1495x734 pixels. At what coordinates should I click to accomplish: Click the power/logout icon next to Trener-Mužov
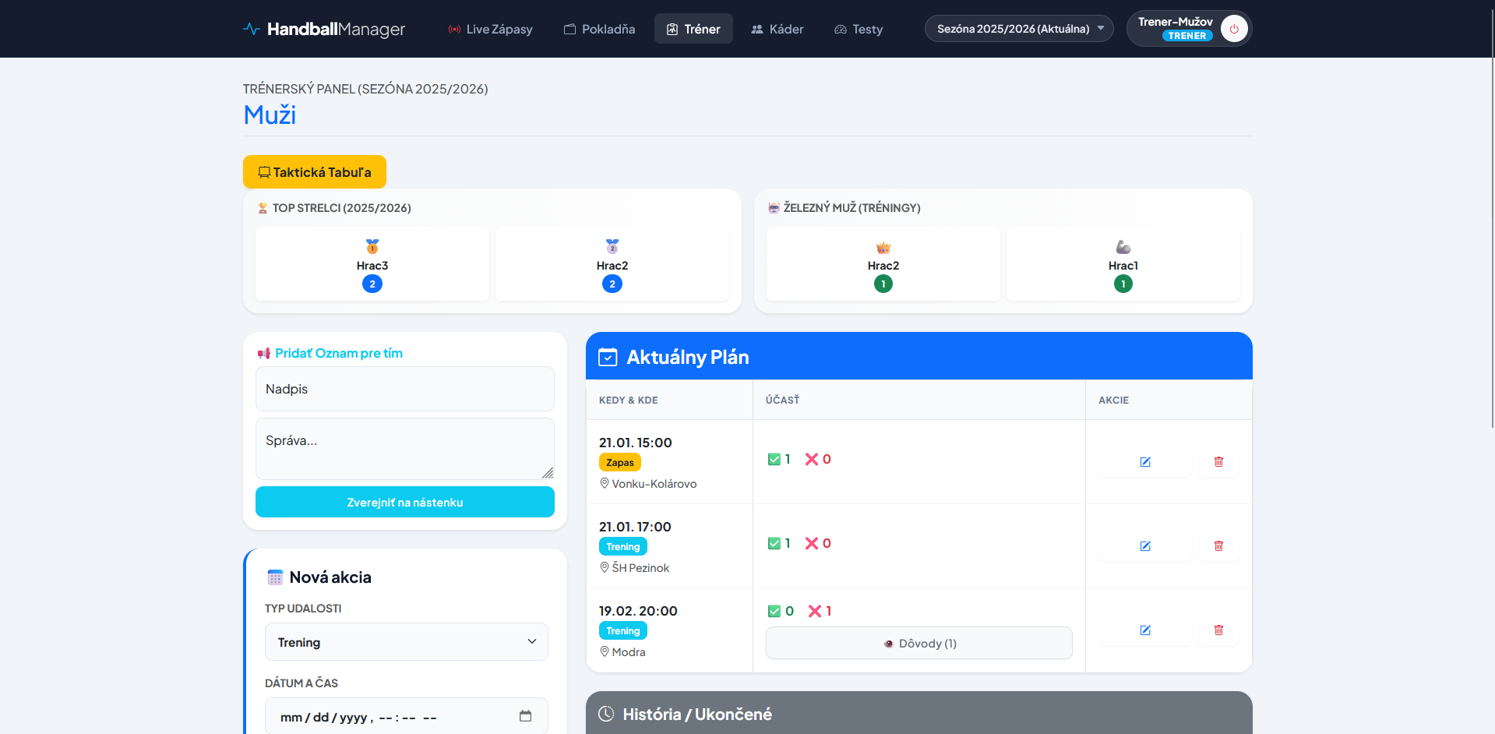pyautogui.click(x=1233, y=28)
